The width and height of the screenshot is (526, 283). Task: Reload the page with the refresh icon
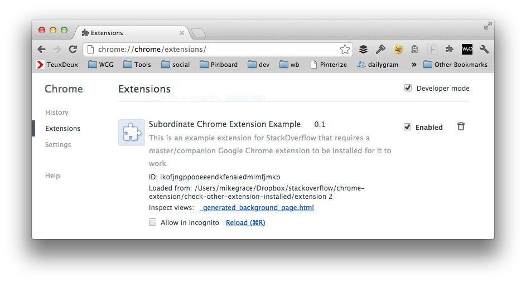tap(73, 50)
